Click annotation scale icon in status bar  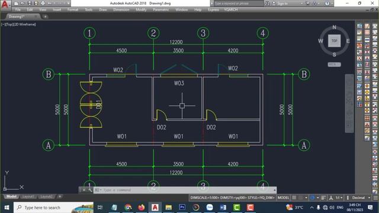331,198
